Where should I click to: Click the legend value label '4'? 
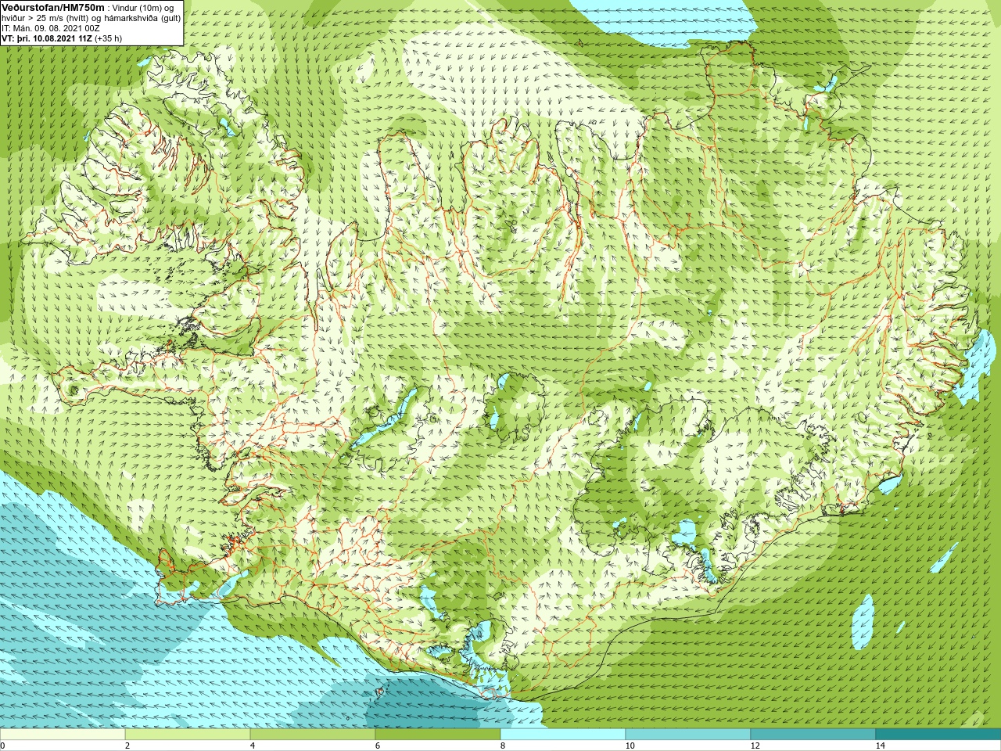click(x=252, y=746)
